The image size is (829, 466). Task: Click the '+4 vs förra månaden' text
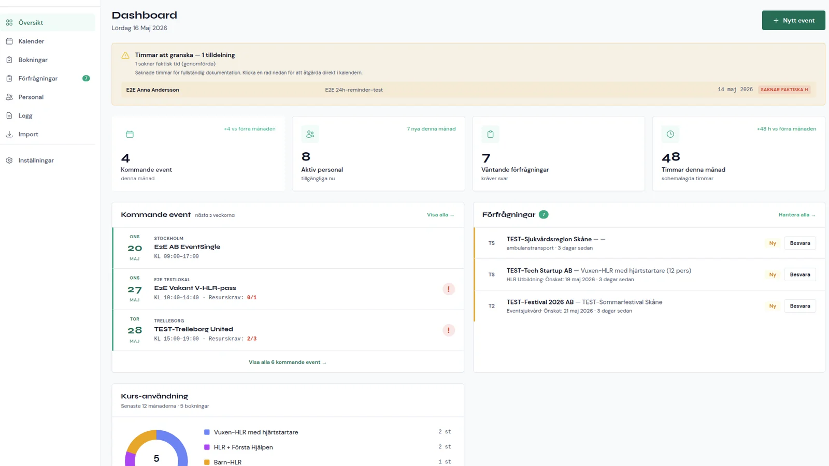click(250, 129)
